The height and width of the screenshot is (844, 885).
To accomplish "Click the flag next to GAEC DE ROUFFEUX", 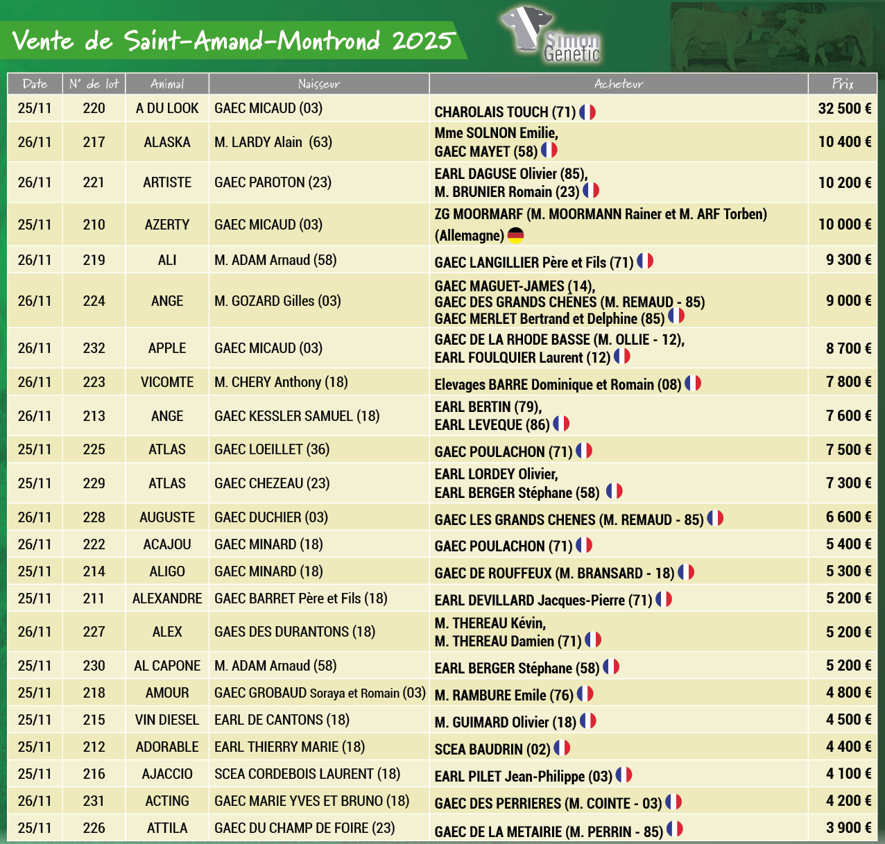I will tap(686, 572).
